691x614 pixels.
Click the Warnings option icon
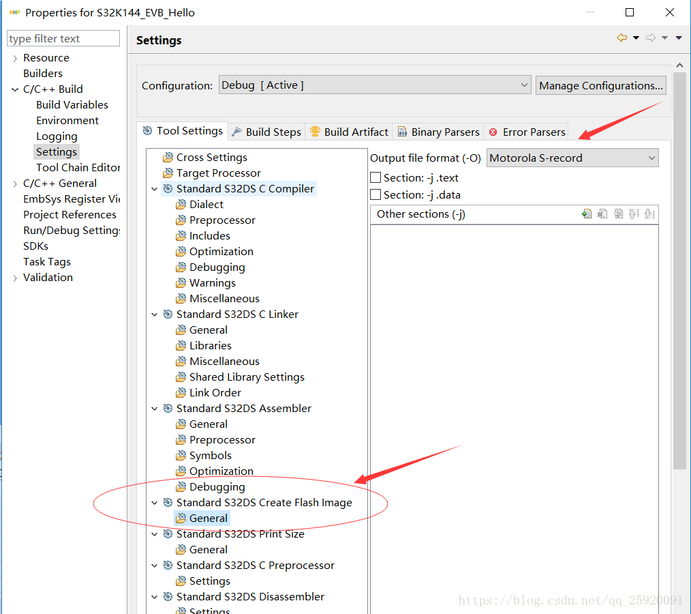[181, 282]
